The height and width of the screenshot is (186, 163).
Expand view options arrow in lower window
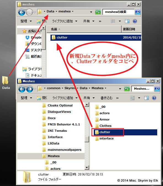139,98
